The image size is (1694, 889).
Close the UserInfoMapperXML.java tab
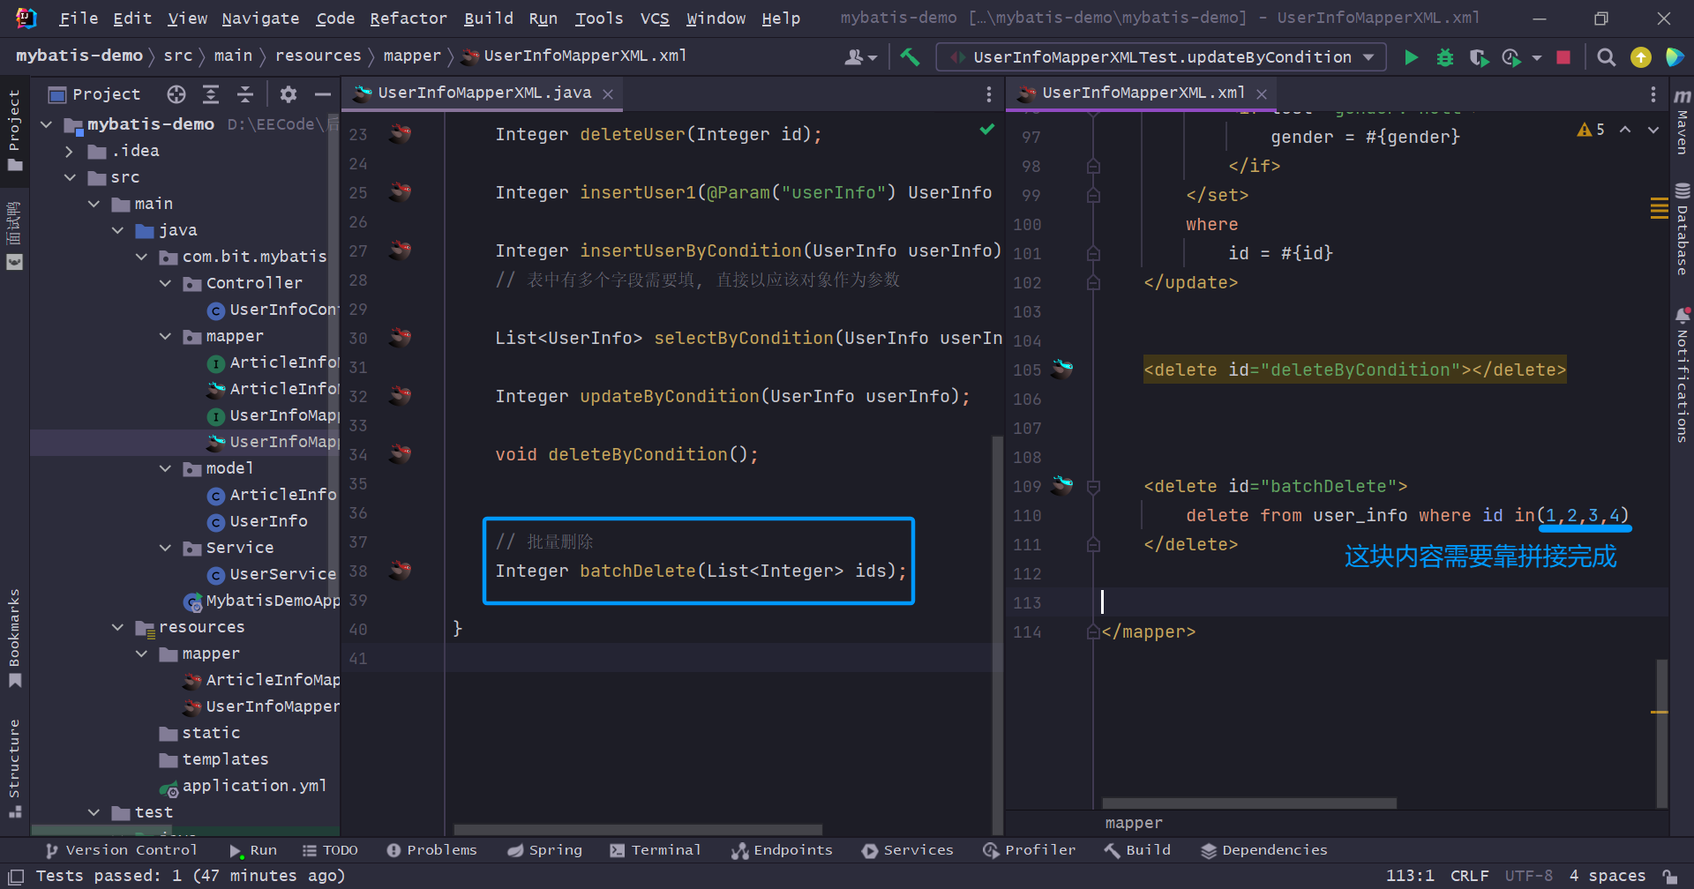tap(608, 93)
